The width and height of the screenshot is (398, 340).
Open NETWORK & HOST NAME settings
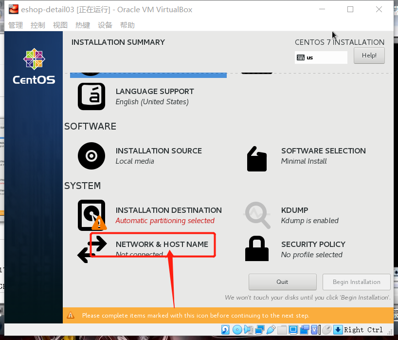162,245
